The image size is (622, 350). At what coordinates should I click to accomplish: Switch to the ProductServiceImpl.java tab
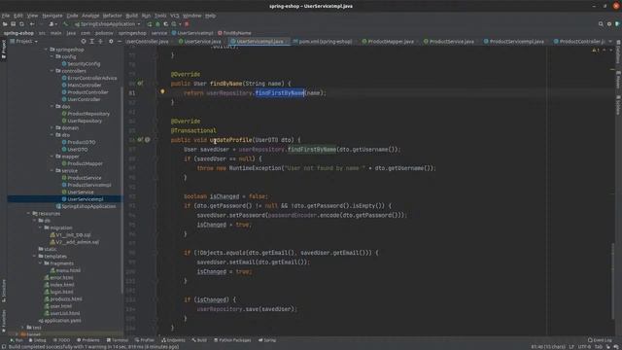point(514,41)
